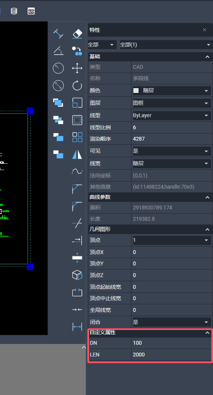Collapse the 自定义属性 section
Viewport: 213px width, 395px height.
207,333
